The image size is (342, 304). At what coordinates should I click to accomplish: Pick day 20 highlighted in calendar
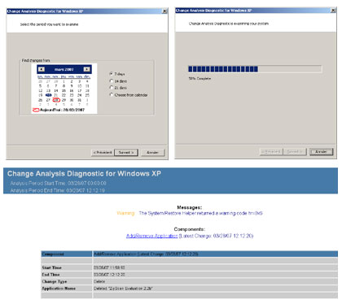coord(49,95)
